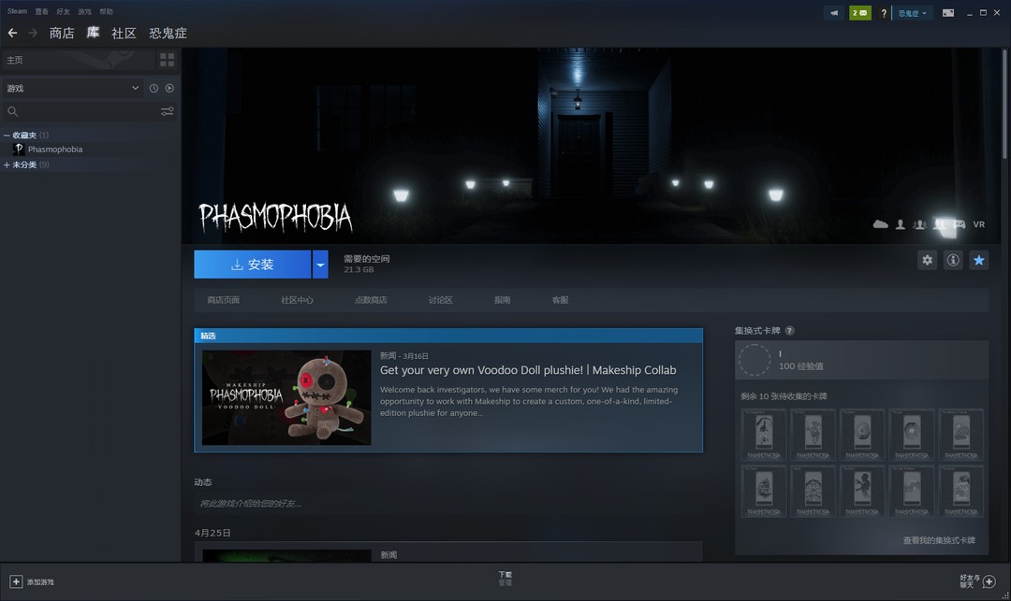Go forward with the right arrow
This screenshot has height=601, width=1011.
(x=33, y=33)
